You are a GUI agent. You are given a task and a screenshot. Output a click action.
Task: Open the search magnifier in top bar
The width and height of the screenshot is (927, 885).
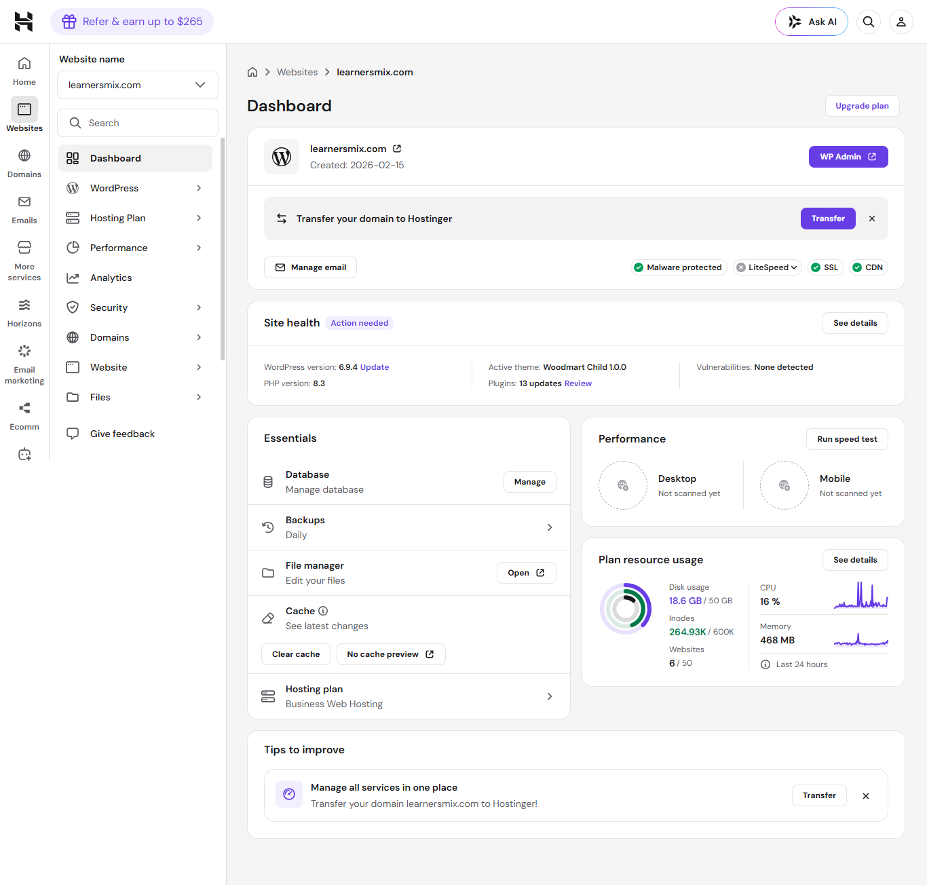869,22
